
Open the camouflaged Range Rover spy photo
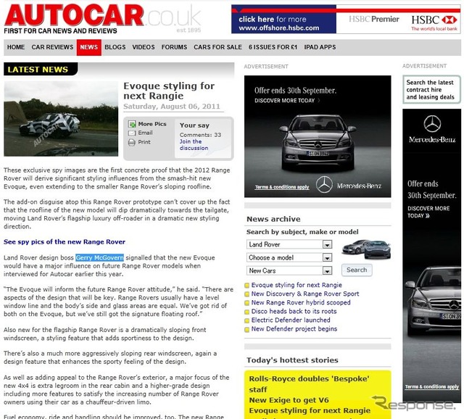[x=61, y=119]
